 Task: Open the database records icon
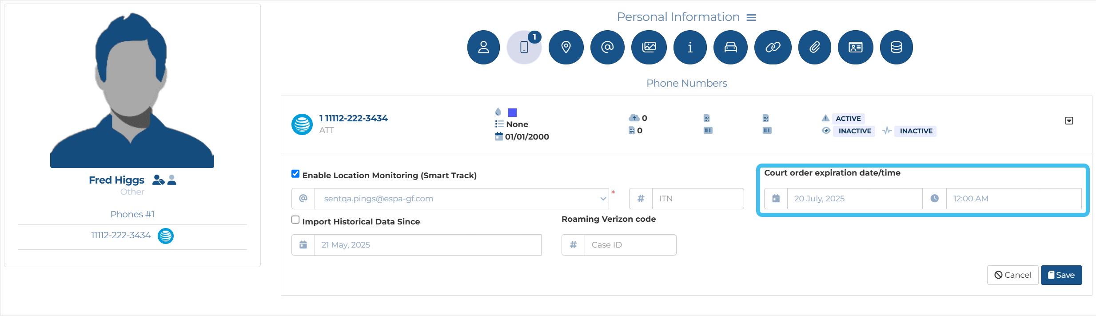click(896, 47)
